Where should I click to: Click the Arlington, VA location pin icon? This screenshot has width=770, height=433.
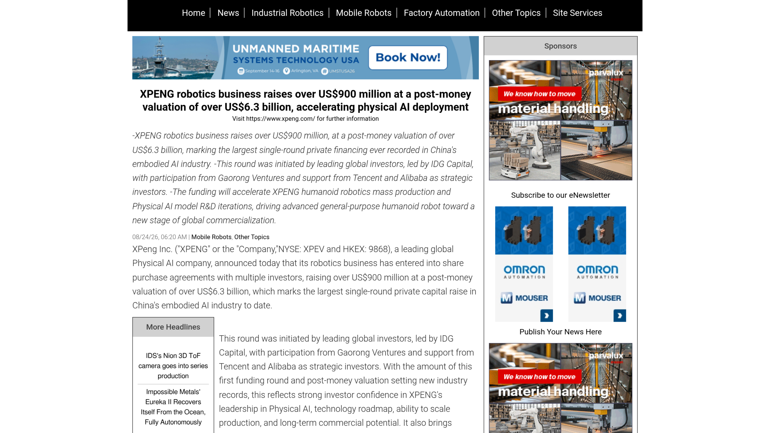pos(286,71)
